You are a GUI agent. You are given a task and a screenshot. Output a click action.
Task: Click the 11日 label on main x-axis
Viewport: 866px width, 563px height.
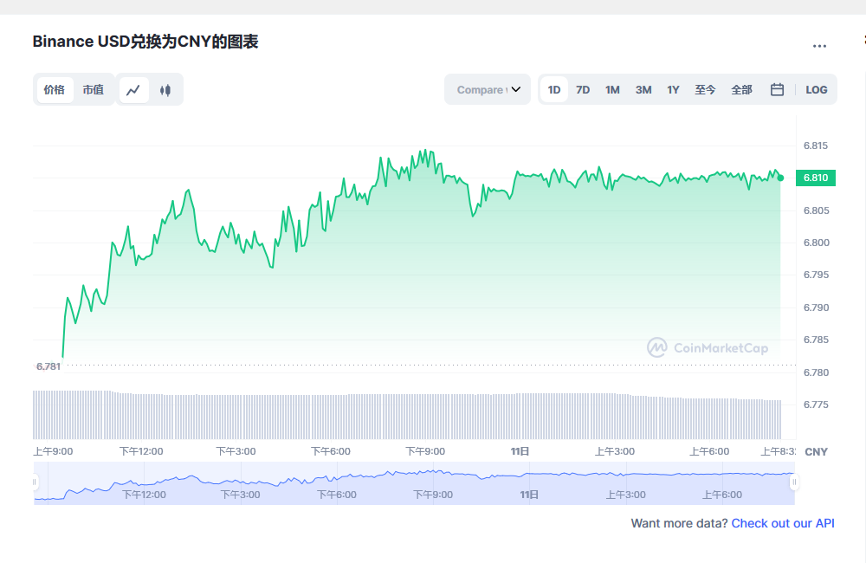pos(520,451)
